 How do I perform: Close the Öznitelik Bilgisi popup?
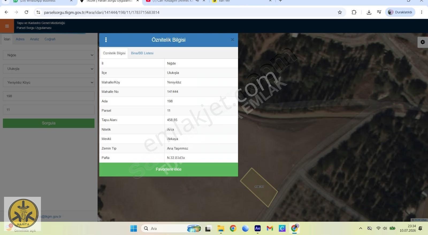232,40
